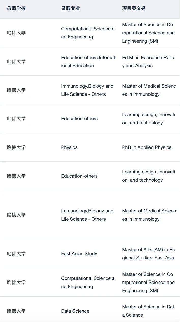Select the first Learning design, innovation, and technology cell

pyautogui.click(x=148, y=119)
